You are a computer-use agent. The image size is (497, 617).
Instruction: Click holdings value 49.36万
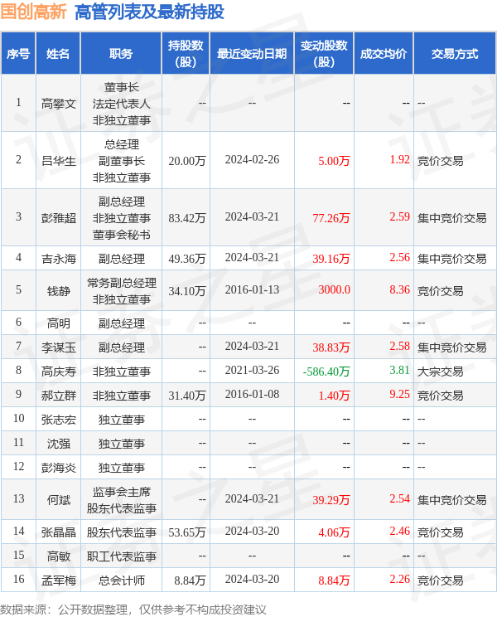[187, 259]
